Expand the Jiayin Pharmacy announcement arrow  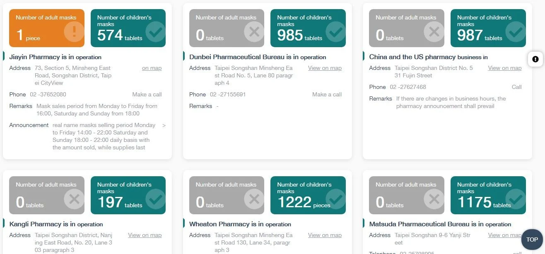[x=164, y=125]
